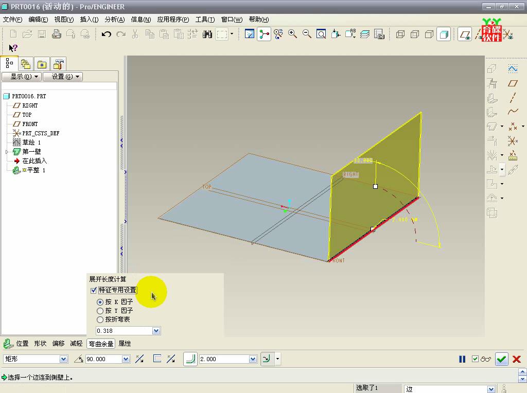Toggle the preview checkbox with glasses
This screenshot has width=527, height=393.
pyautogui.click(x=475, y=359)
